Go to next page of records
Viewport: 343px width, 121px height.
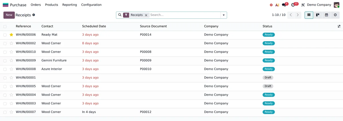click(x=298, y=15)
